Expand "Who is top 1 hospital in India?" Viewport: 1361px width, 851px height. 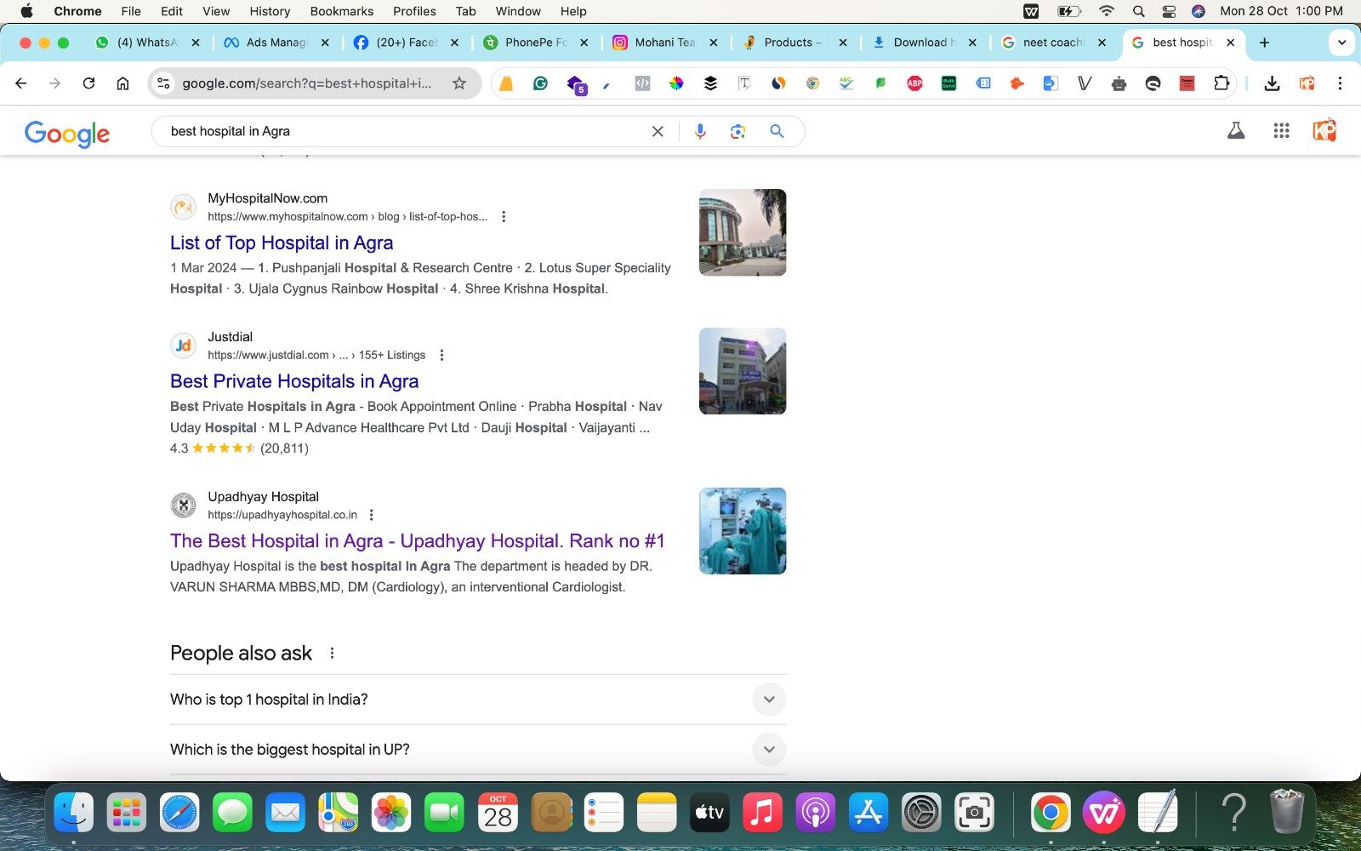pos(769,700)
